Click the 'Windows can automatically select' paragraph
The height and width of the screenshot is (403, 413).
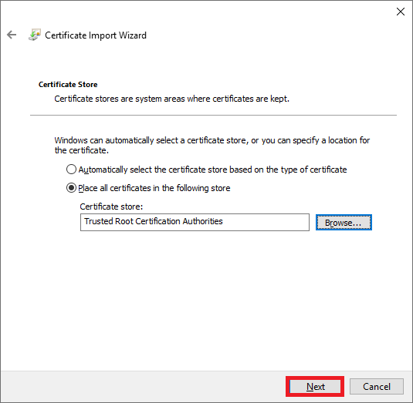coord(212,145)
